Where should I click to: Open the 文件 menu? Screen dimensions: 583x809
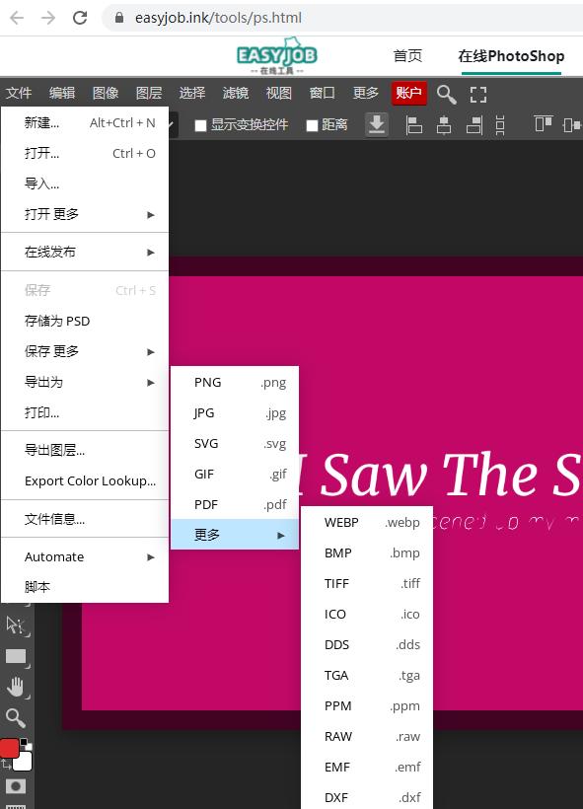pyautogui.click(x=19, y=93)
